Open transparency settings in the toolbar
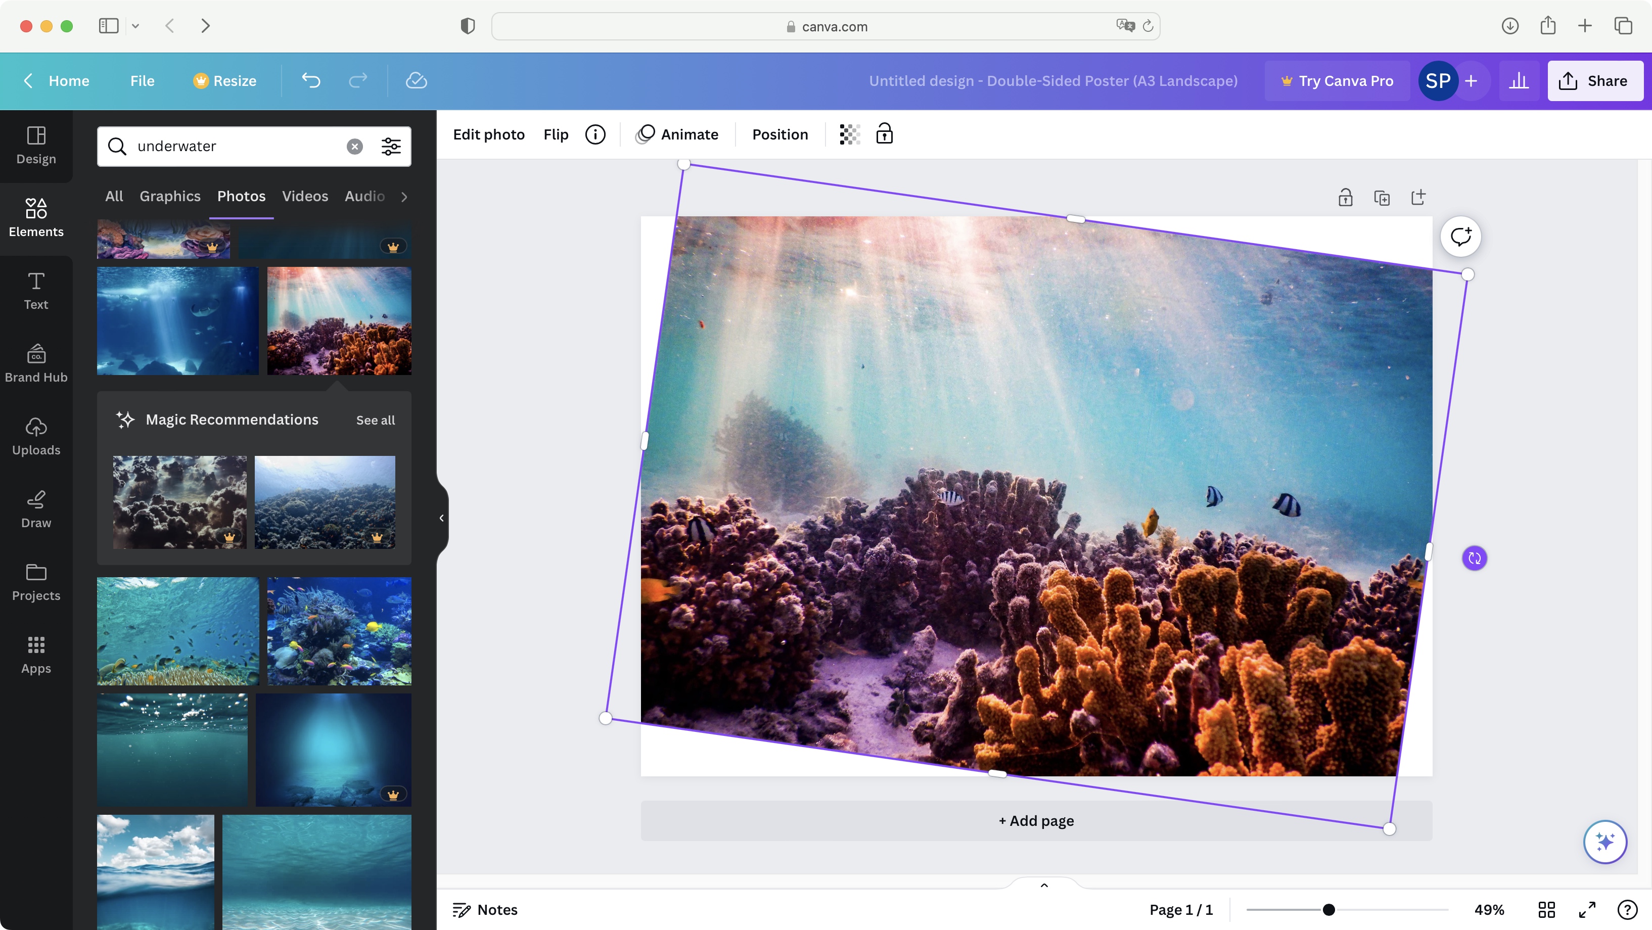Screen dimensions: 1652x930 click(848, 134)
